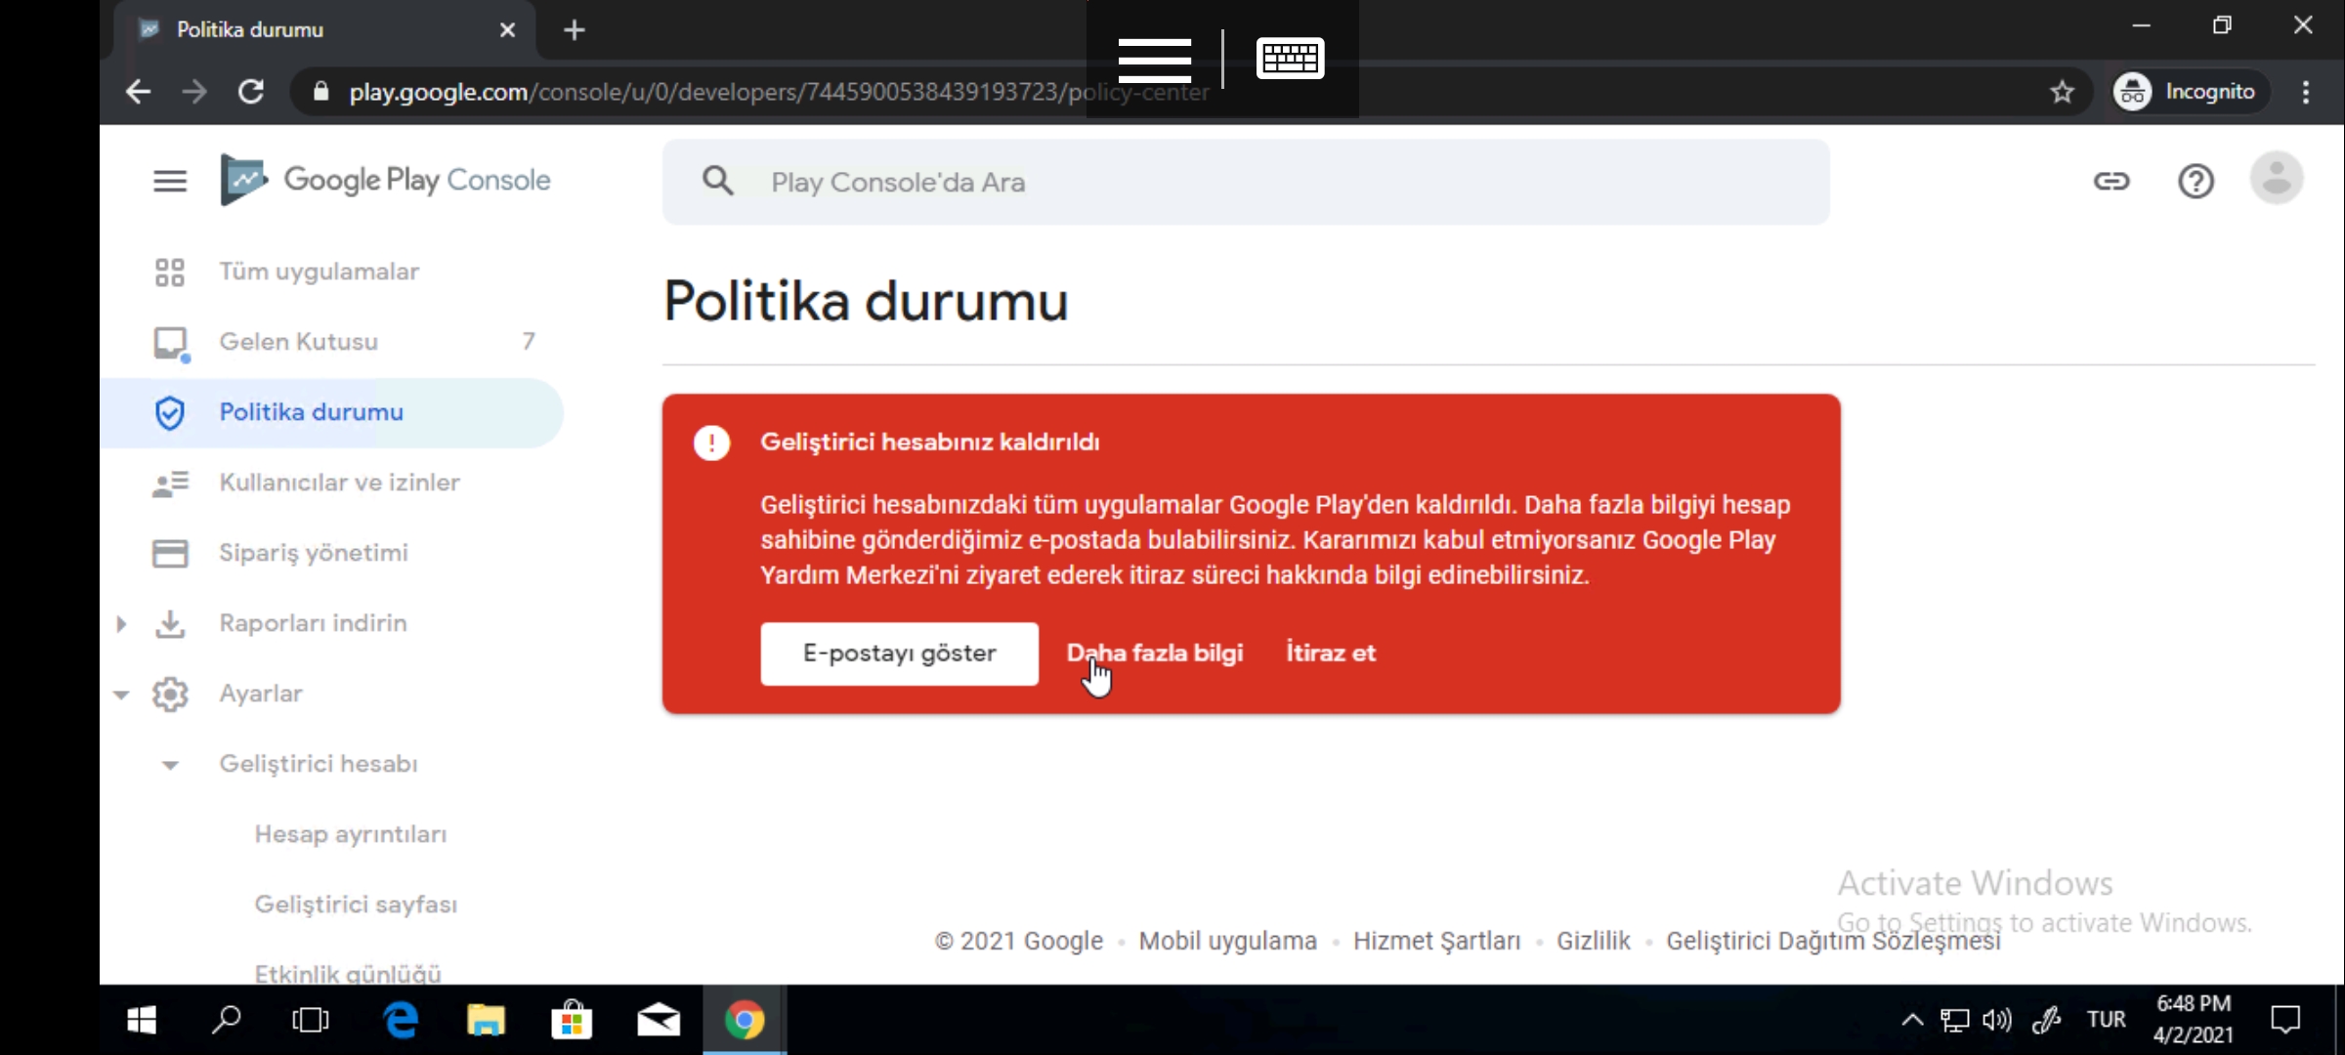Click the warning exclamation icon in banner
2345x1055 pixels.
[x=711, y=443]
